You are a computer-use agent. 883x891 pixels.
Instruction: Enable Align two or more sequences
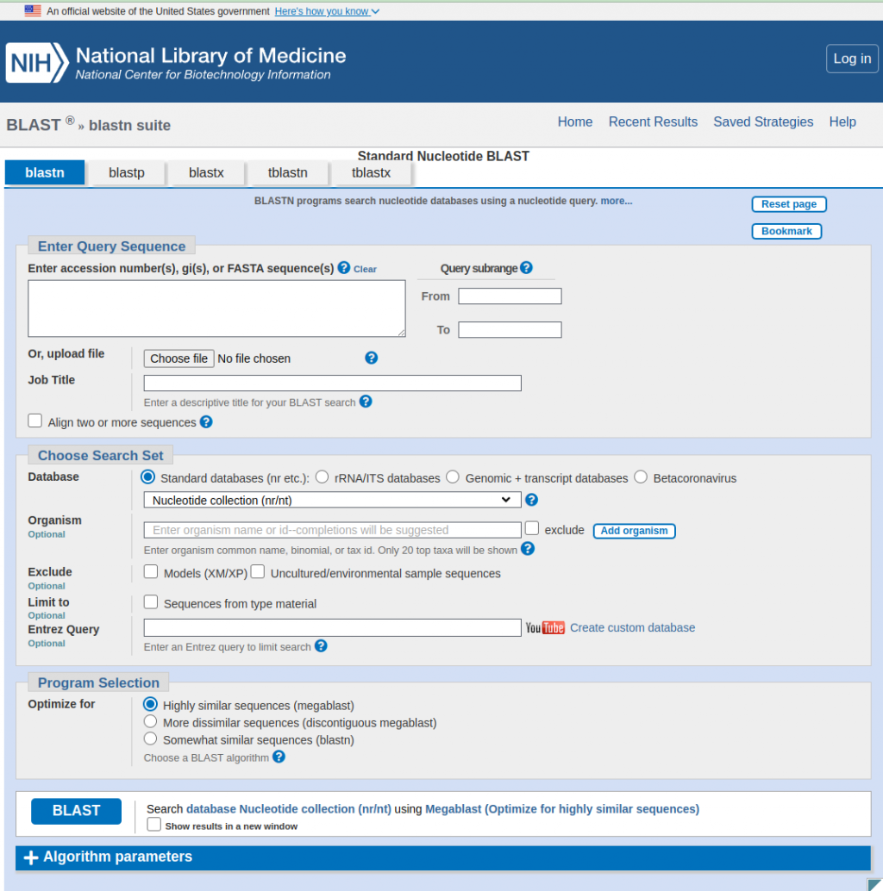(35, 421)
